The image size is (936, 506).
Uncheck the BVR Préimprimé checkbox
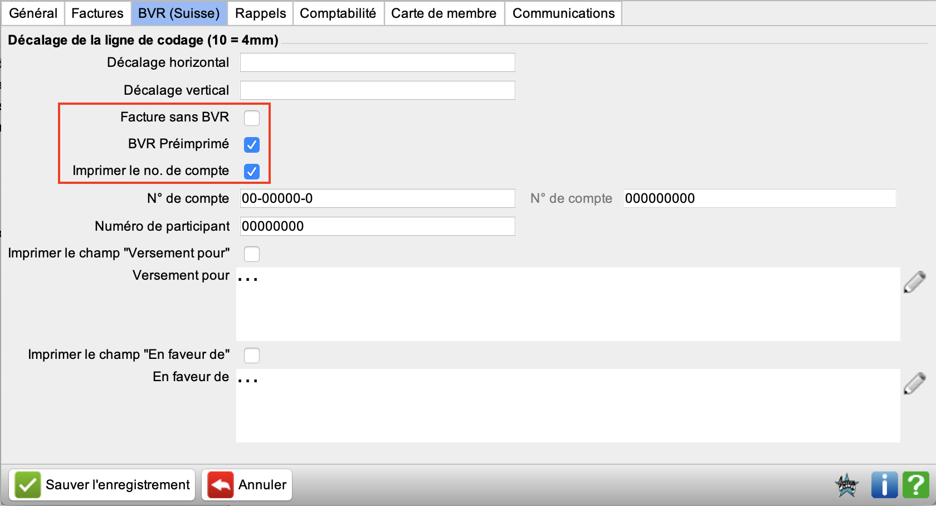click(252, 145)
